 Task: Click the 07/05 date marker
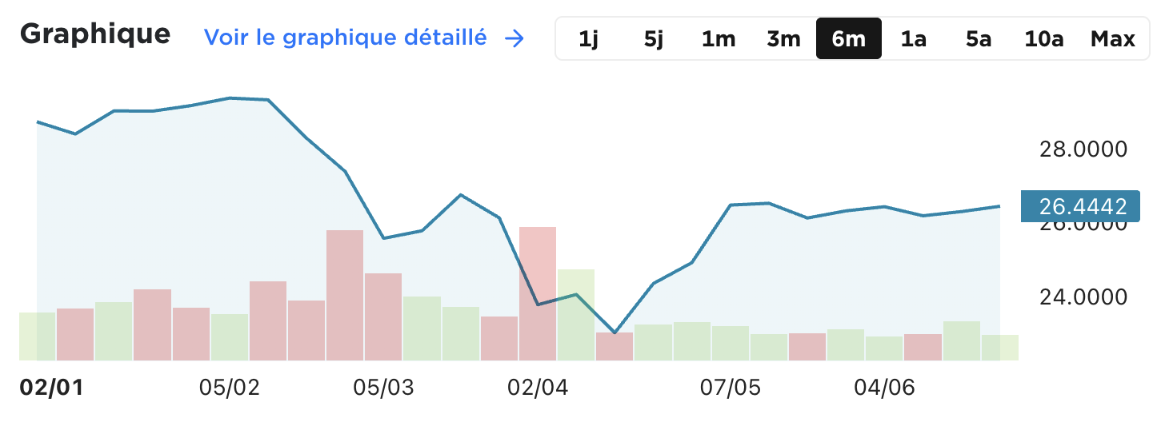tap(731, 388)
